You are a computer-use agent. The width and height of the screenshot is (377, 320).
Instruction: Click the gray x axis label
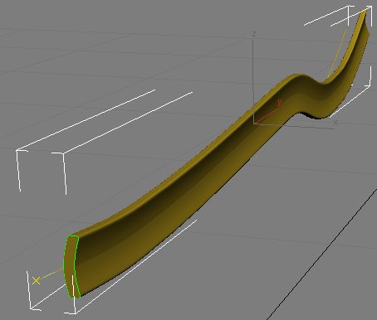[335, 123]
